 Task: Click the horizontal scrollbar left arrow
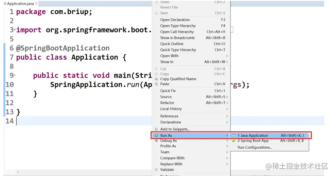coord(18,172)
